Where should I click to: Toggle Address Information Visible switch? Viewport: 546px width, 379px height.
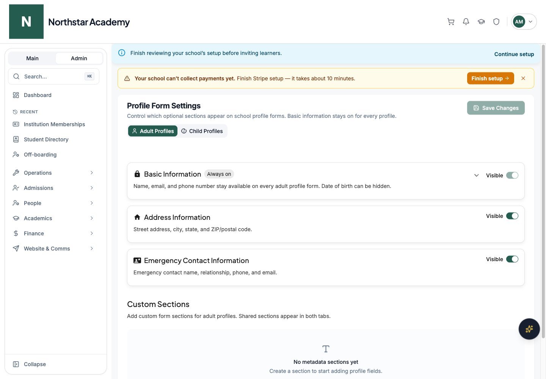[512, 216]
